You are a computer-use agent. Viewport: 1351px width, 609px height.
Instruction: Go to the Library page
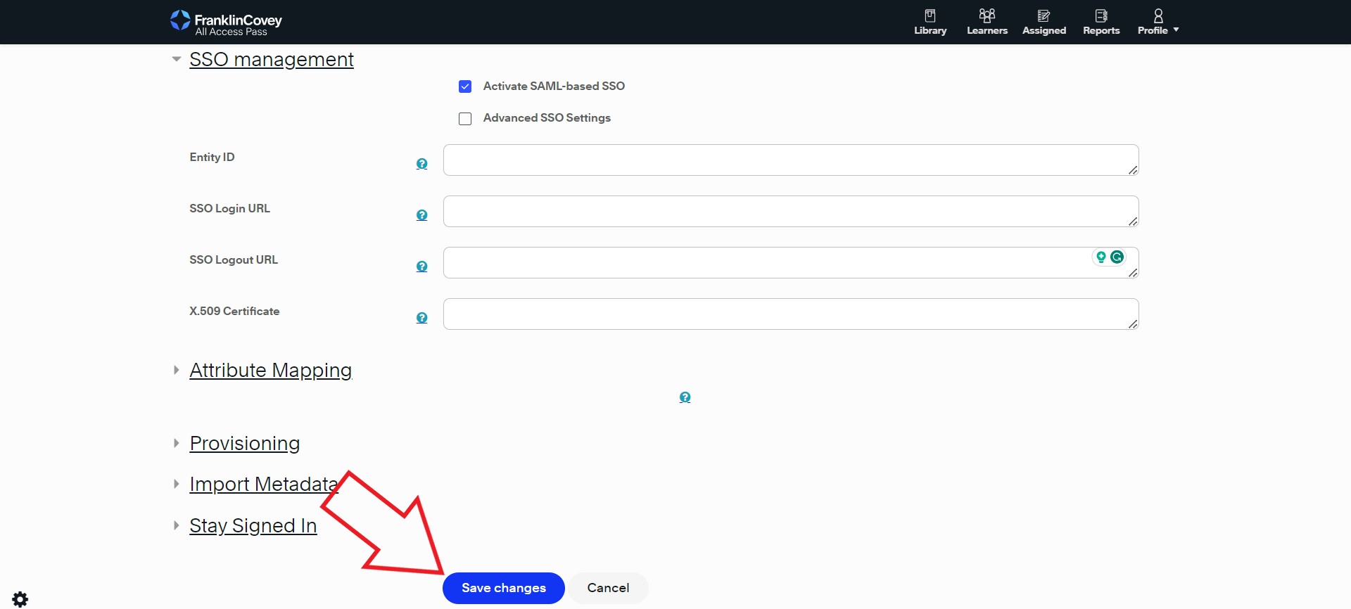[930, 22]
